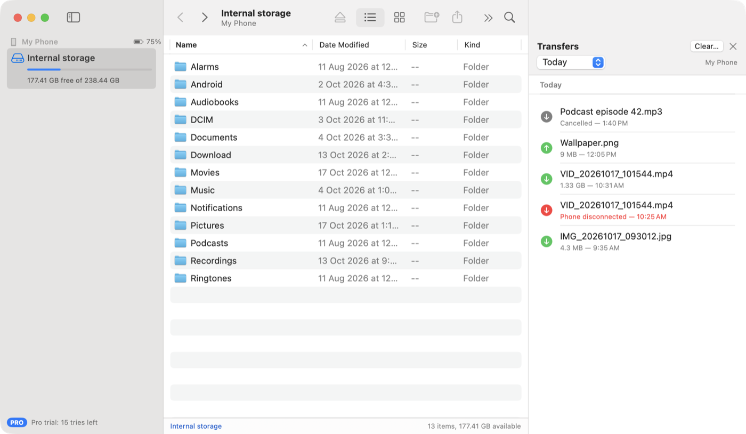Viewport: 746px width, 434px height.
Task: Click the storage usage progress bar
Action: [x=90, y=69]
